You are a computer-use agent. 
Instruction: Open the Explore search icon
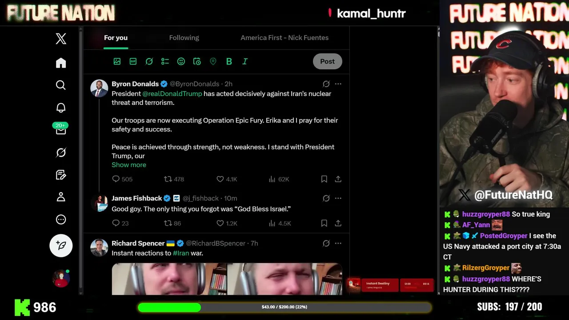pos(61,85)
